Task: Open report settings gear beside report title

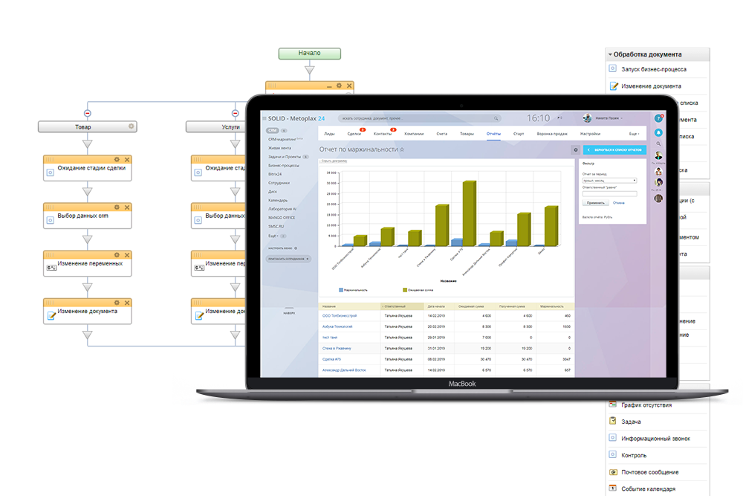Action: (576, 150)
